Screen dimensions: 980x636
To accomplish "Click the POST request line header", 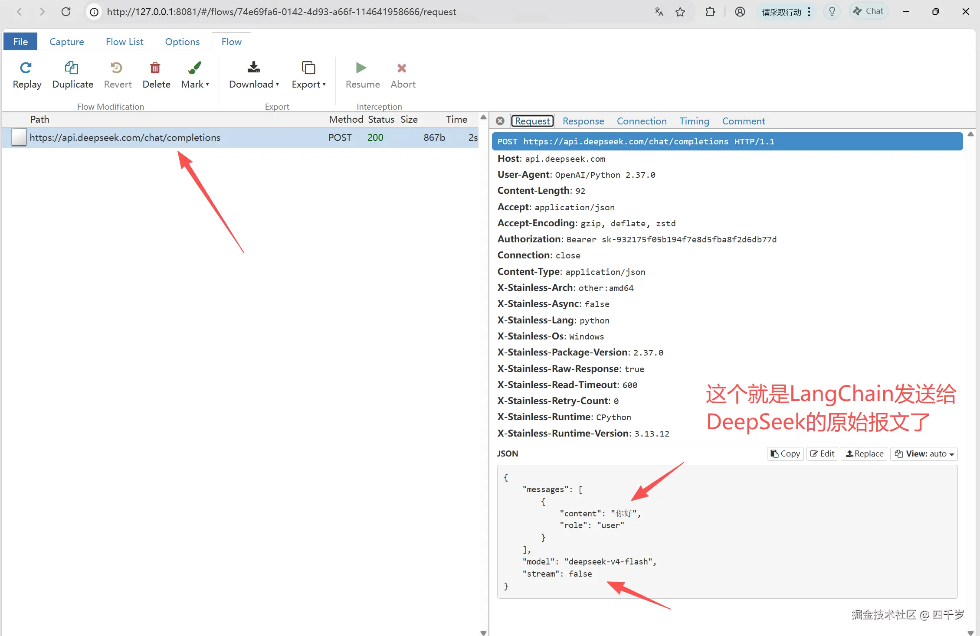I will tap(727, 141).
